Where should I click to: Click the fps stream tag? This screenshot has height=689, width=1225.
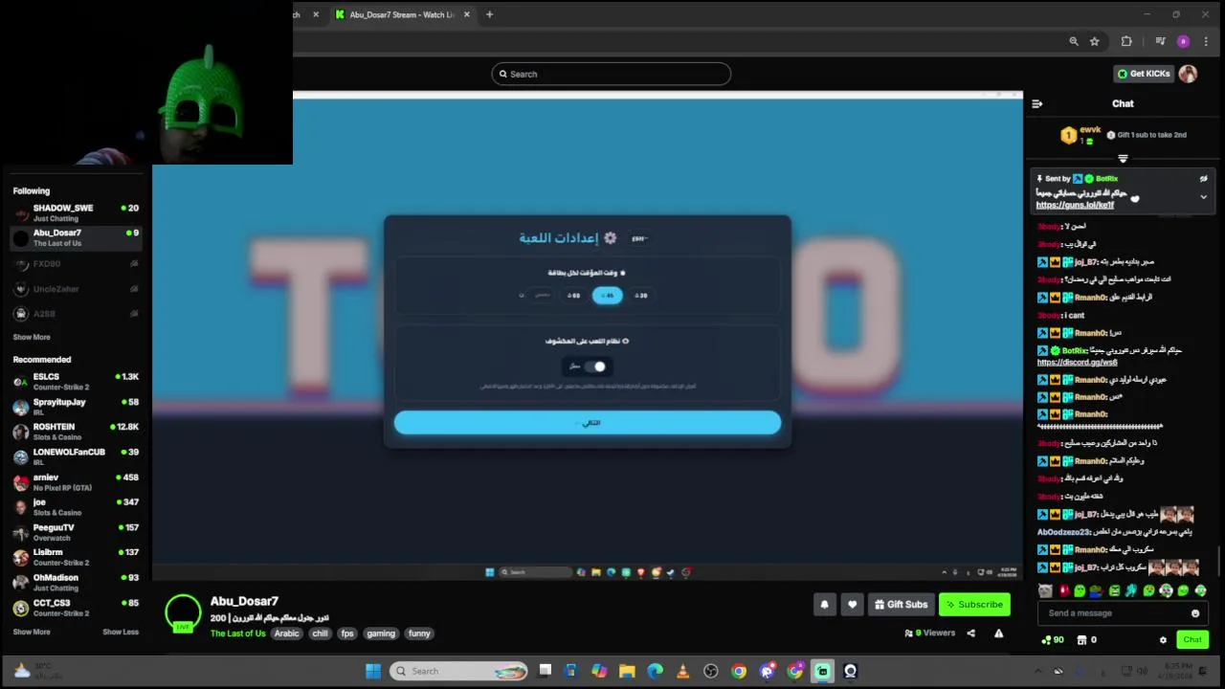click(x=346, y=633)
